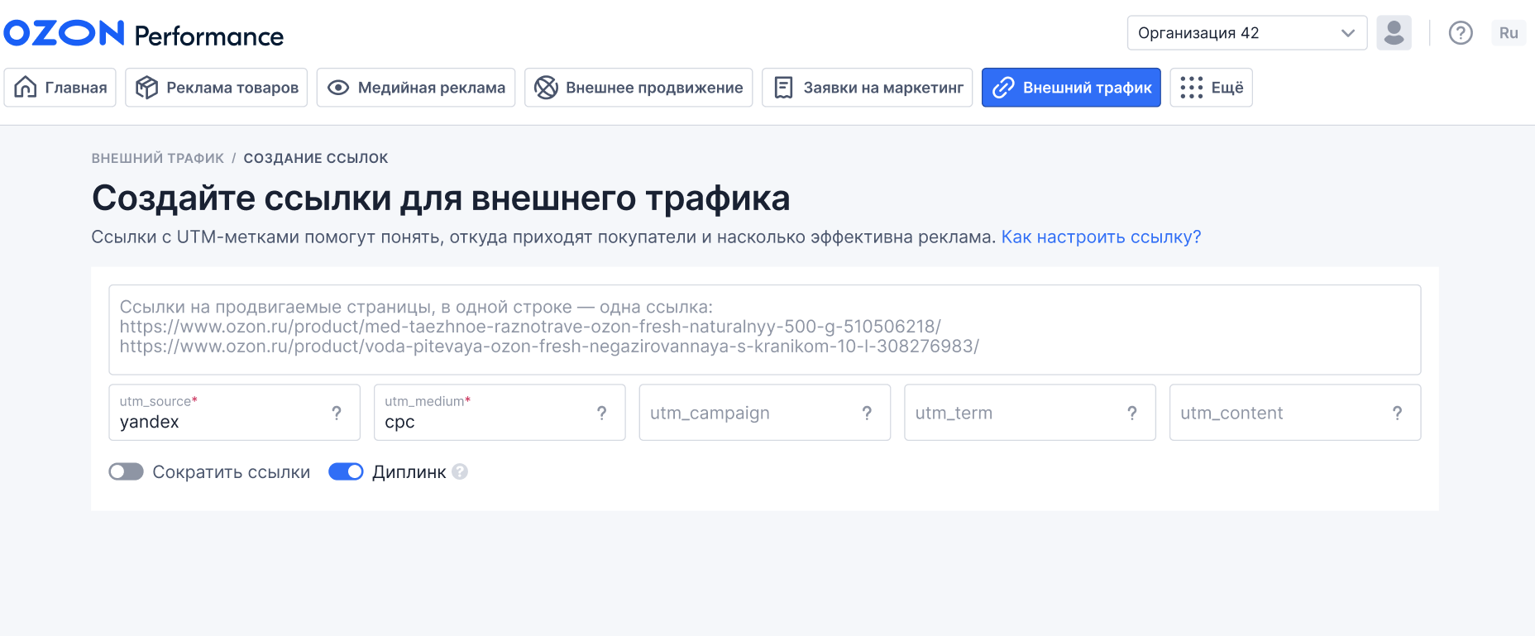Click the utm_term input field
Viewport: 1535px width, 636px height.
point(1030,413)
